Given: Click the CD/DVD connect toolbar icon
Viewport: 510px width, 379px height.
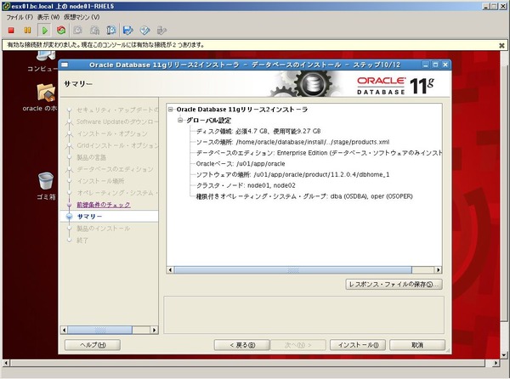Looking at the screenshot, I should pyautogui.click(x=145, y=31).
